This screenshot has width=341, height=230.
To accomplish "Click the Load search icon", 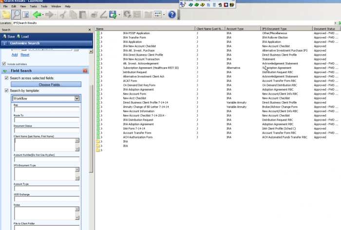I will click(23, 37).
